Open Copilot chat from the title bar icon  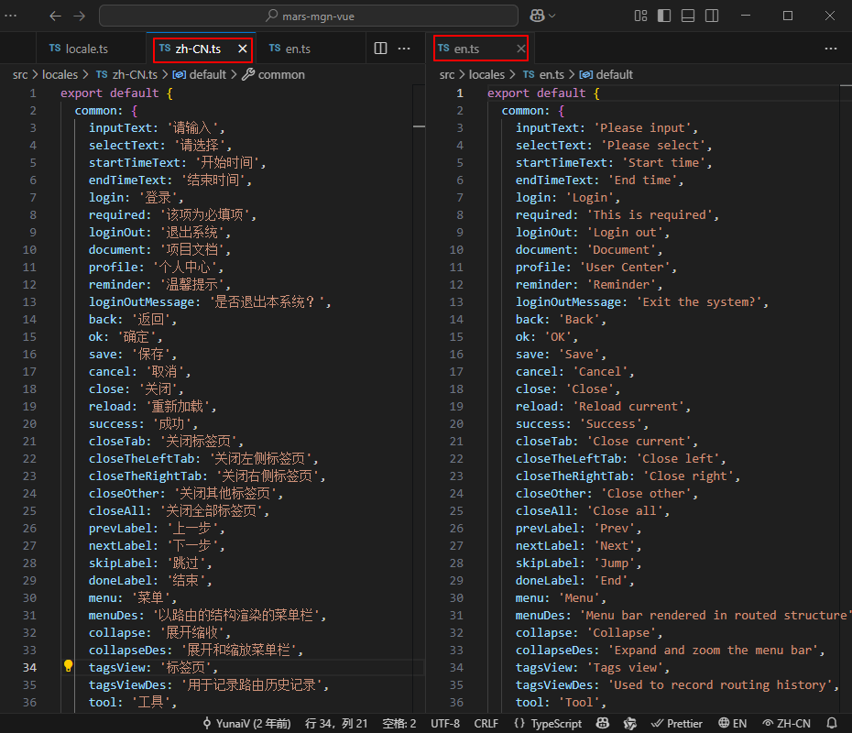[x=537, y=16]
